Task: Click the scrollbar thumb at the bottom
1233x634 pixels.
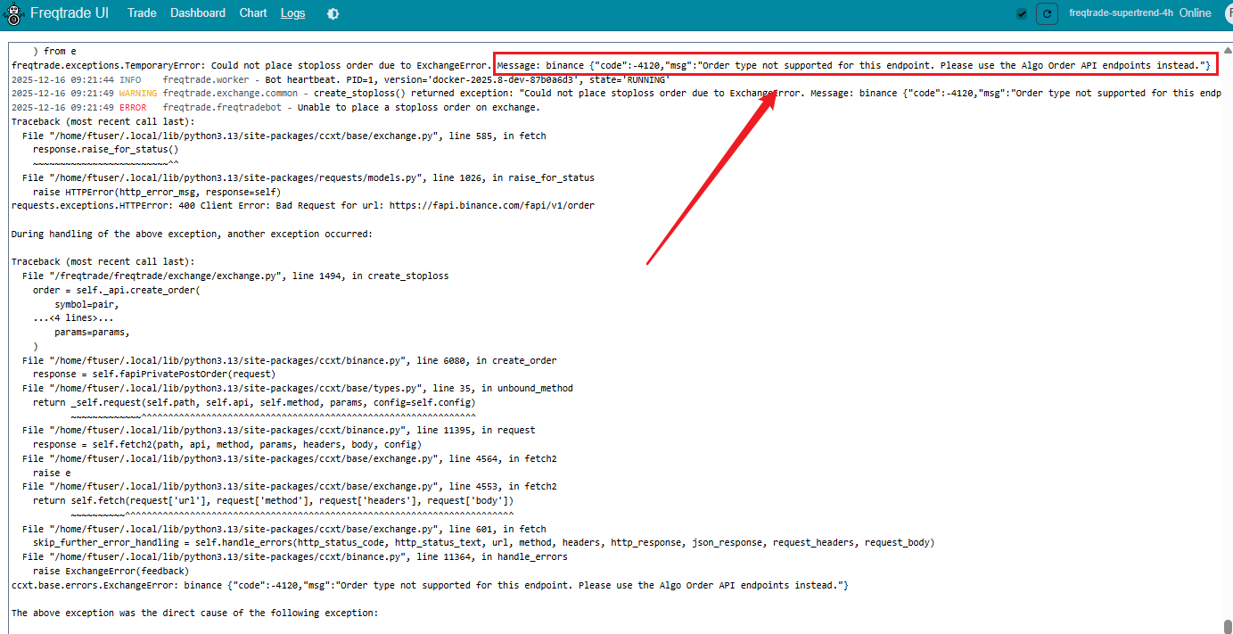Action: [1227, 626]
